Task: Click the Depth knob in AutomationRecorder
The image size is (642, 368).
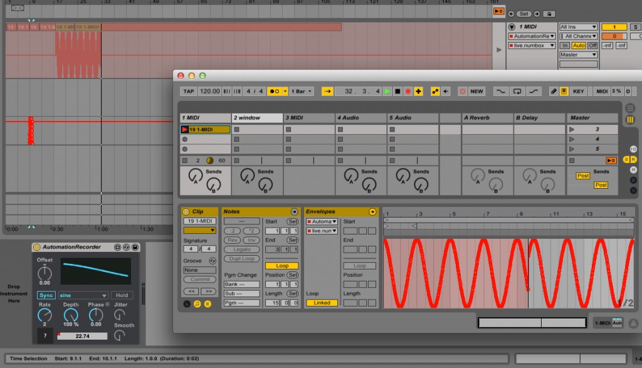Action: (70, 315)
